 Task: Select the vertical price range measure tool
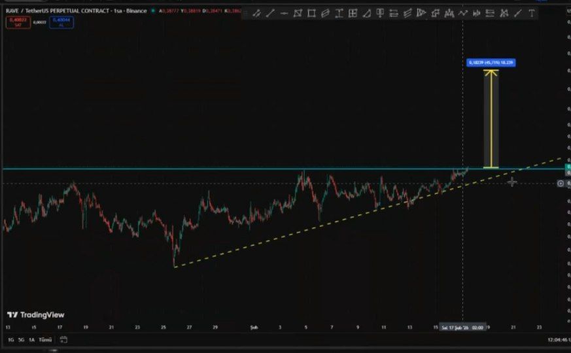[339, 14]
